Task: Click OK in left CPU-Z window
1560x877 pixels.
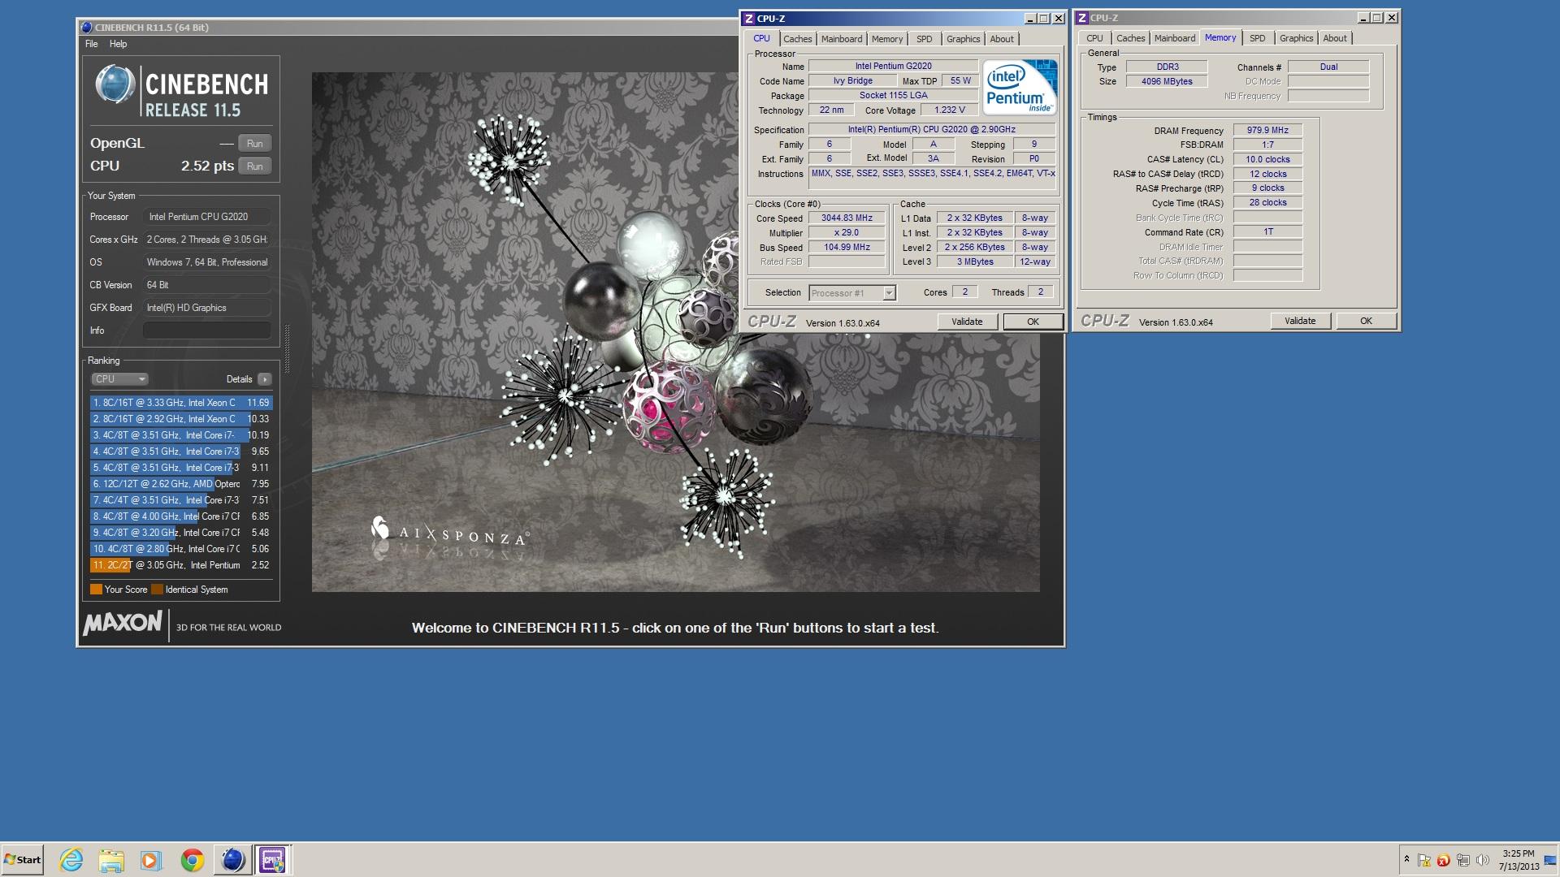Action: click(x=1033, y=322)
